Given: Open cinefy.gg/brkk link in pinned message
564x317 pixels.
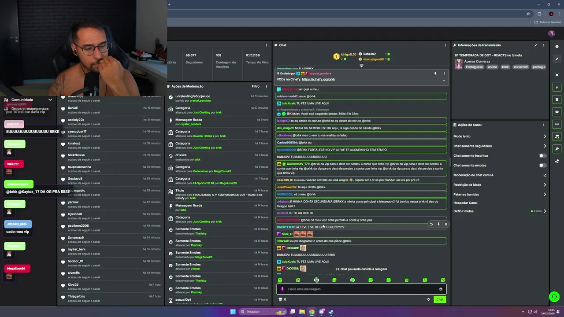Looking at the screenshot, I should (x=319, y=79).
